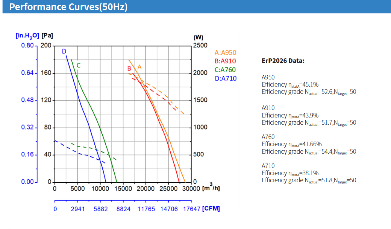Click the [m³/h] airflow unit label
This screenshot has width=391, height=229.
pyautogui.click(x=211, y=188)
